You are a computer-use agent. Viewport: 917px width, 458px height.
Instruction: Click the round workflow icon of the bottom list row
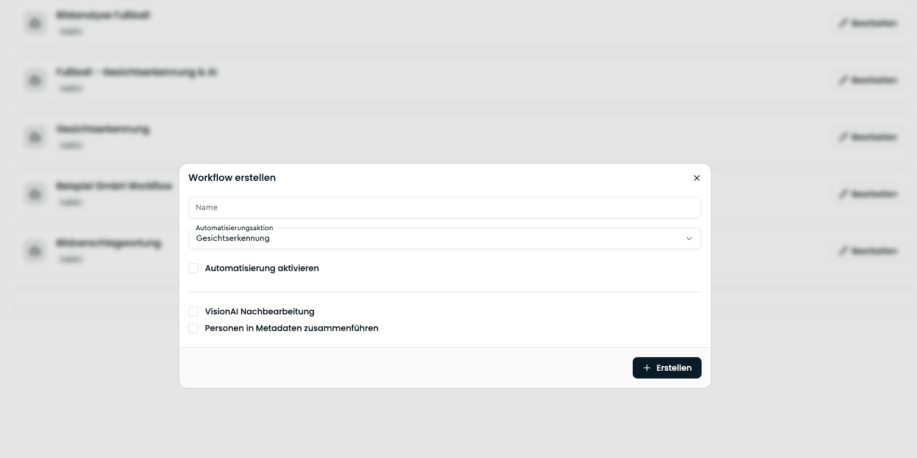coord(35,251)
